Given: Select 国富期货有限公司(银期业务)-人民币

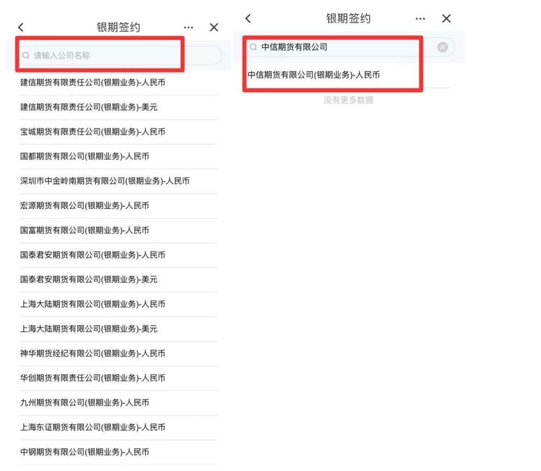Looking at the screenshot, I should click(119, 230).
